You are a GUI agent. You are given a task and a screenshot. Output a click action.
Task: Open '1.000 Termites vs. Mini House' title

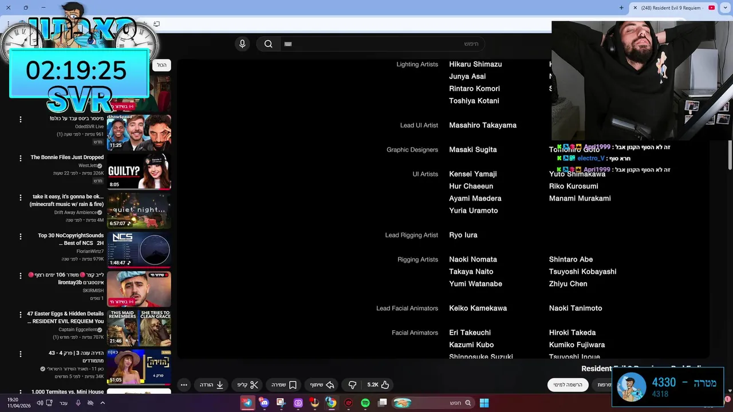pyautogui.click(x=68, y=392)
